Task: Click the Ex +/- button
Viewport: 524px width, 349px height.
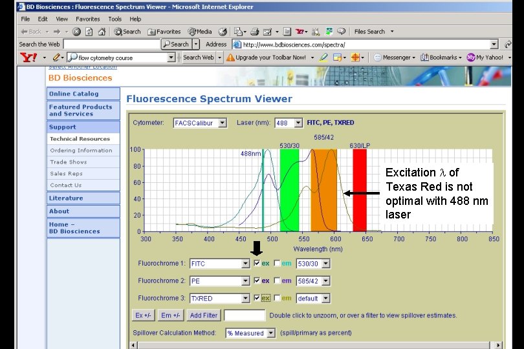Action: click(x=143, y=315)
